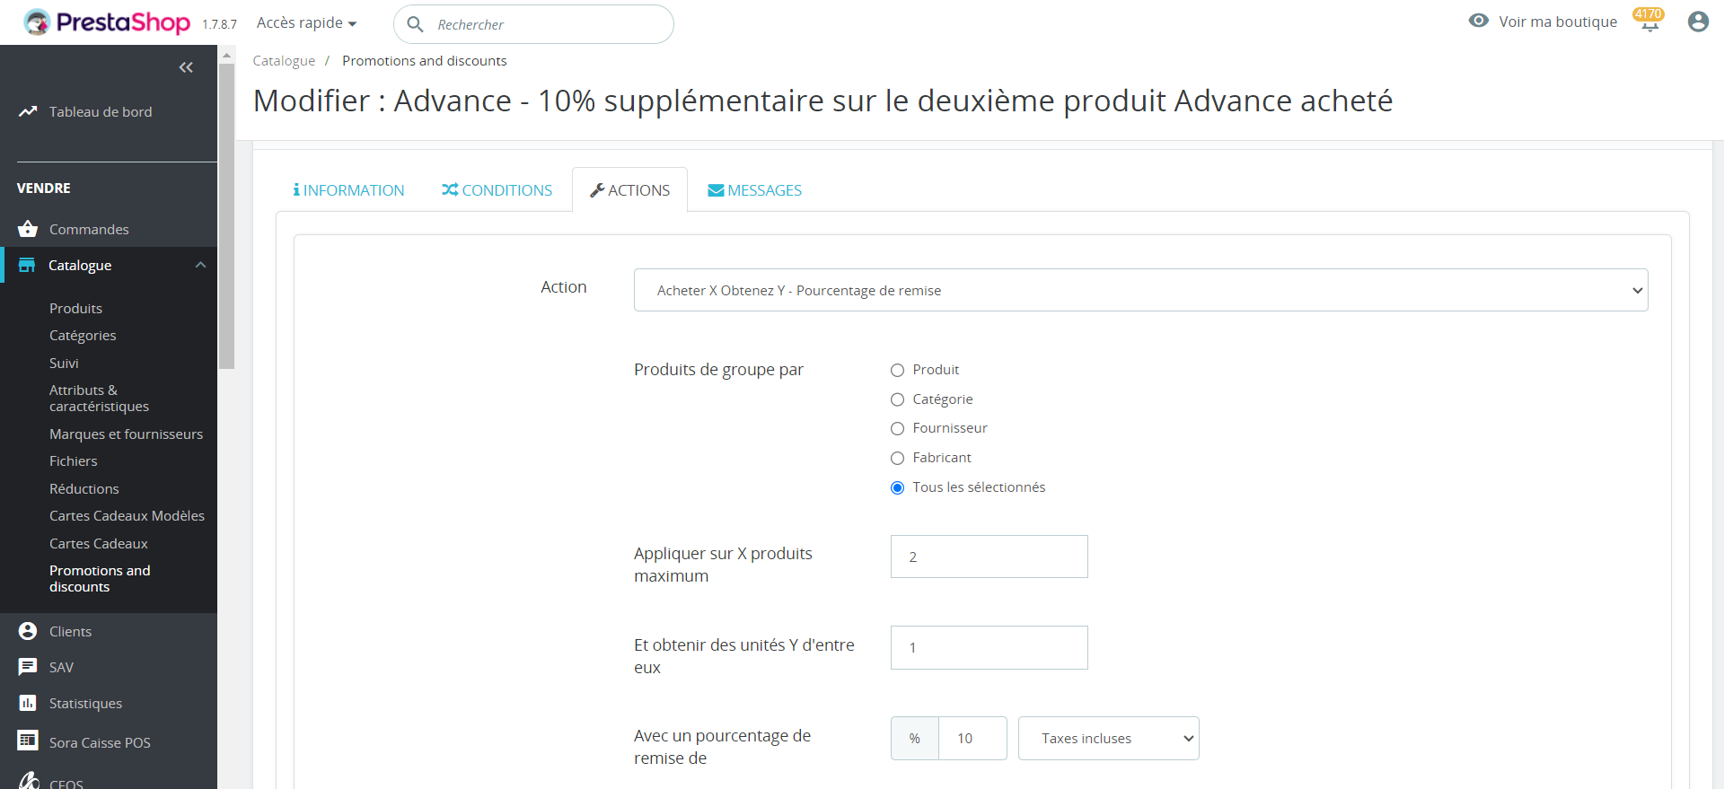Click the notifications bell icon
This screenshot has height=789, width=1724.
click(x=1649, y=23)
